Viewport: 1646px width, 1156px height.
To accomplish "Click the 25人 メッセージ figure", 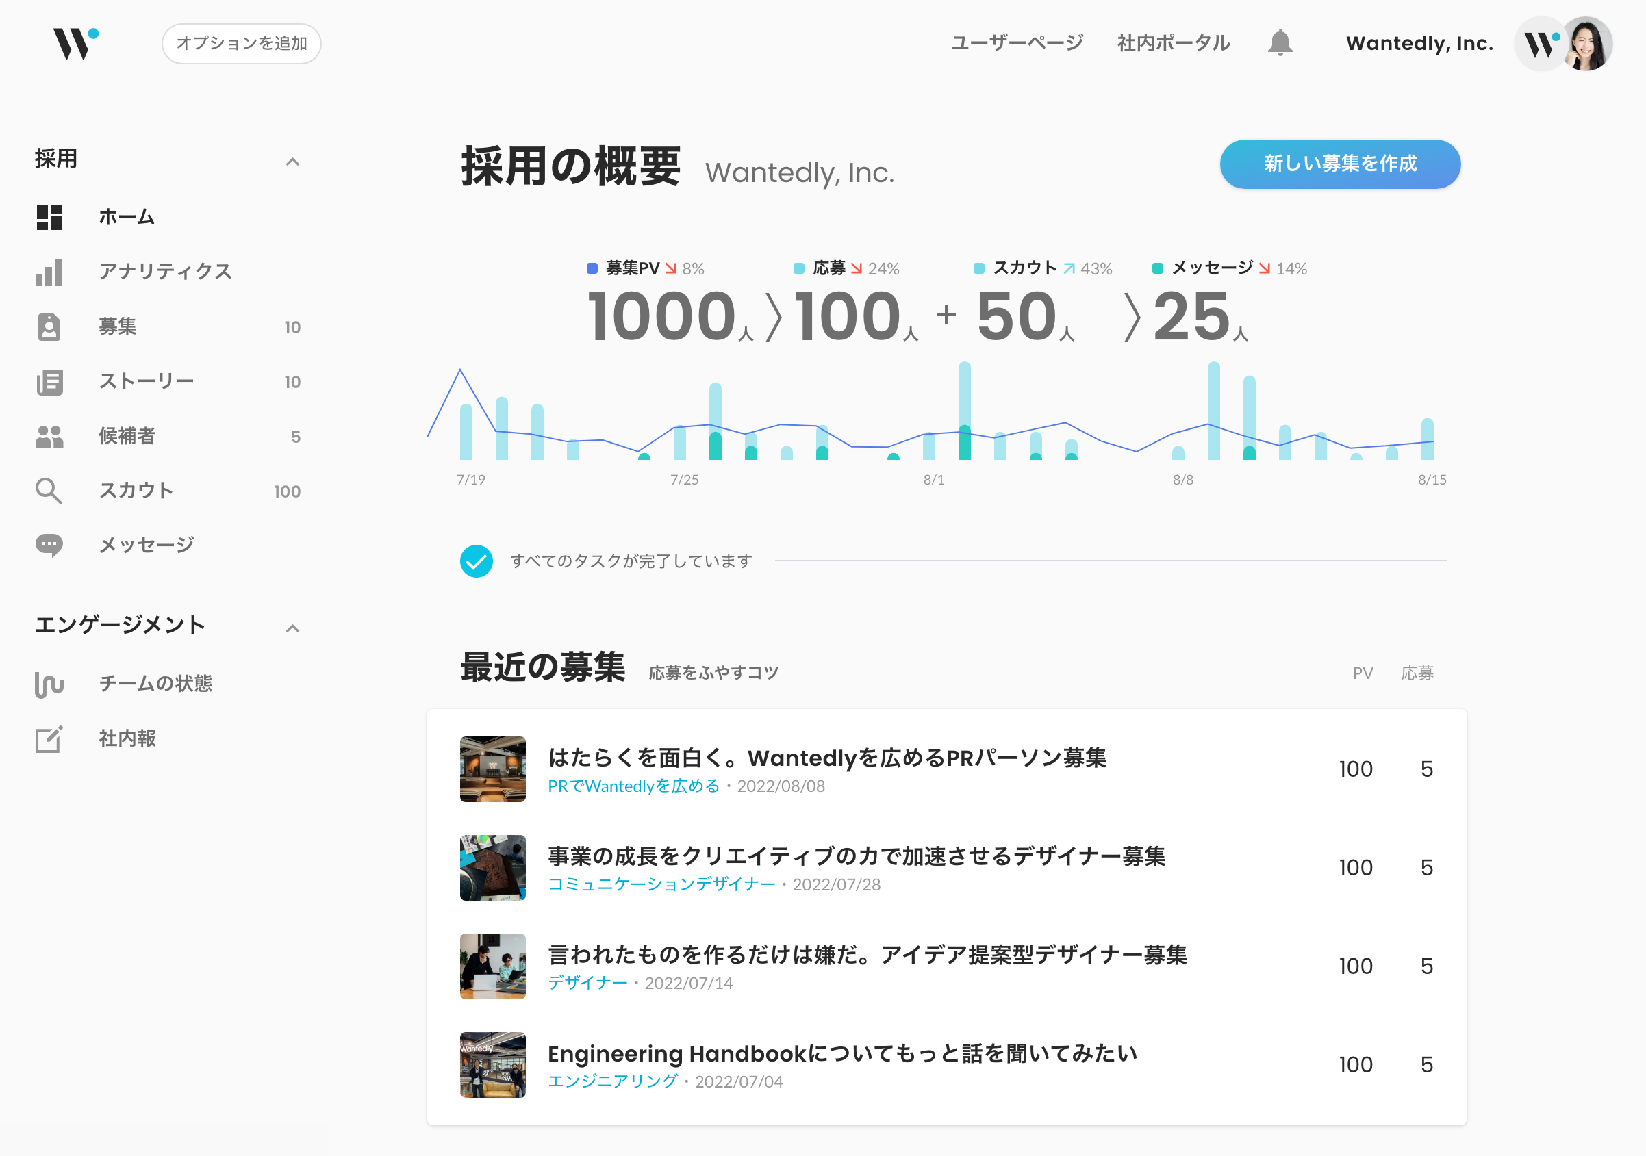I will 1201,316.
